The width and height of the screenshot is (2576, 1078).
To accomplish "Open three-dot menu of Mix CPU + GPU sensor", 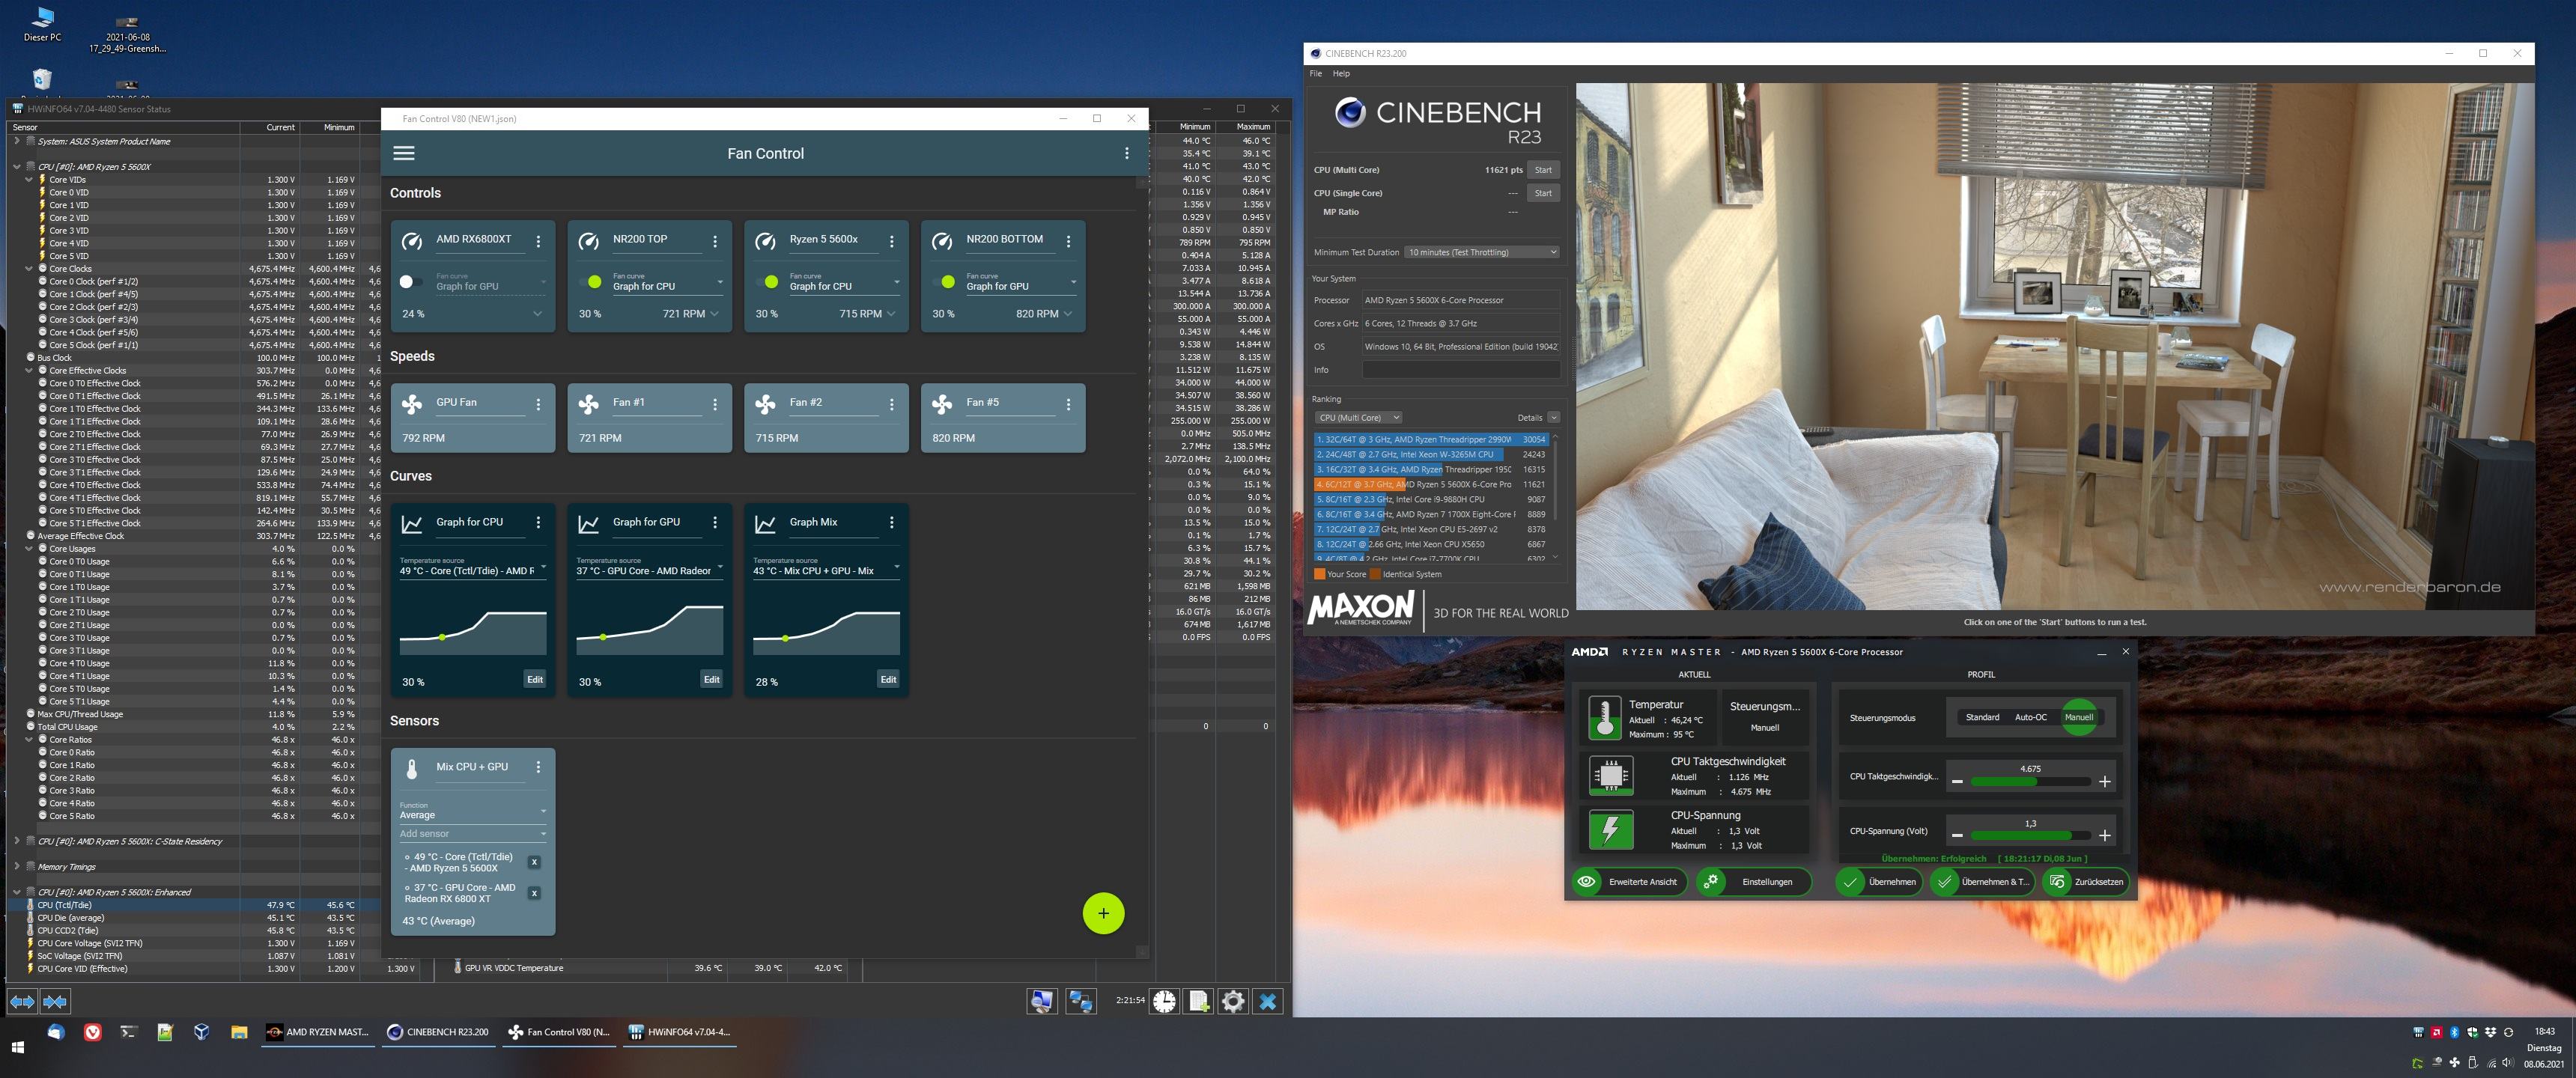I will [x=538, y=767].
